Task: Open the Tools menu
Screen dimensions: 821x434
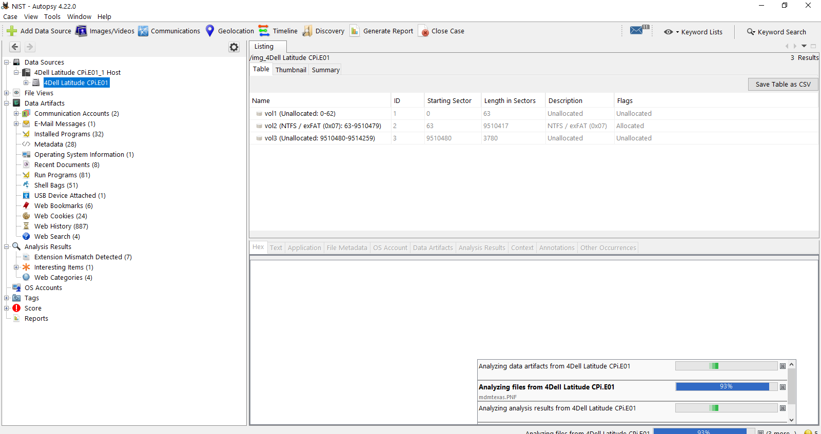Action: pos(52,17)
